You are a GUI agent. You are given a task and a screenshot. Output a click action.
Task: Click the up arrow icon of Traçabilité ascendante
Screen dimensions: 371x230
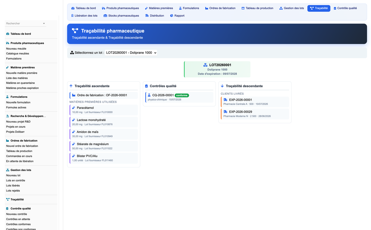pos(71,86)
